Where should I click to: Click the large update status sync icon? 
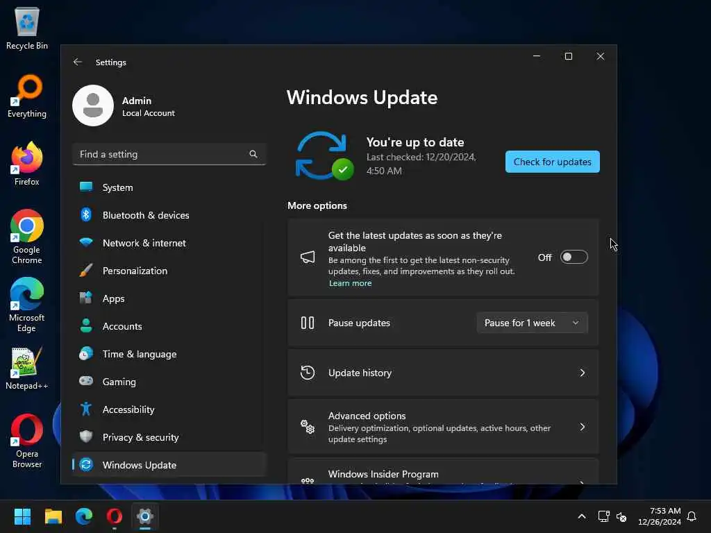click(324, 156)
